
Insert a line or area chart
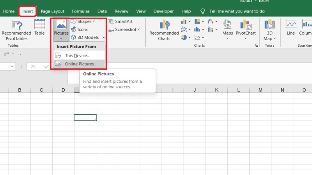186,30
